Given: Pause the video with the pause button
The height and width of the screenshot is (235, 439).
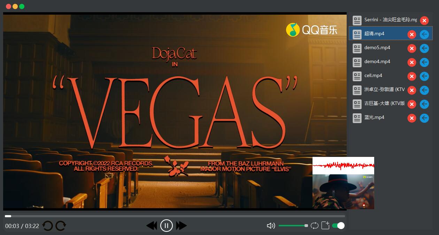Looking at the screenshot, I should coord(167,226).
